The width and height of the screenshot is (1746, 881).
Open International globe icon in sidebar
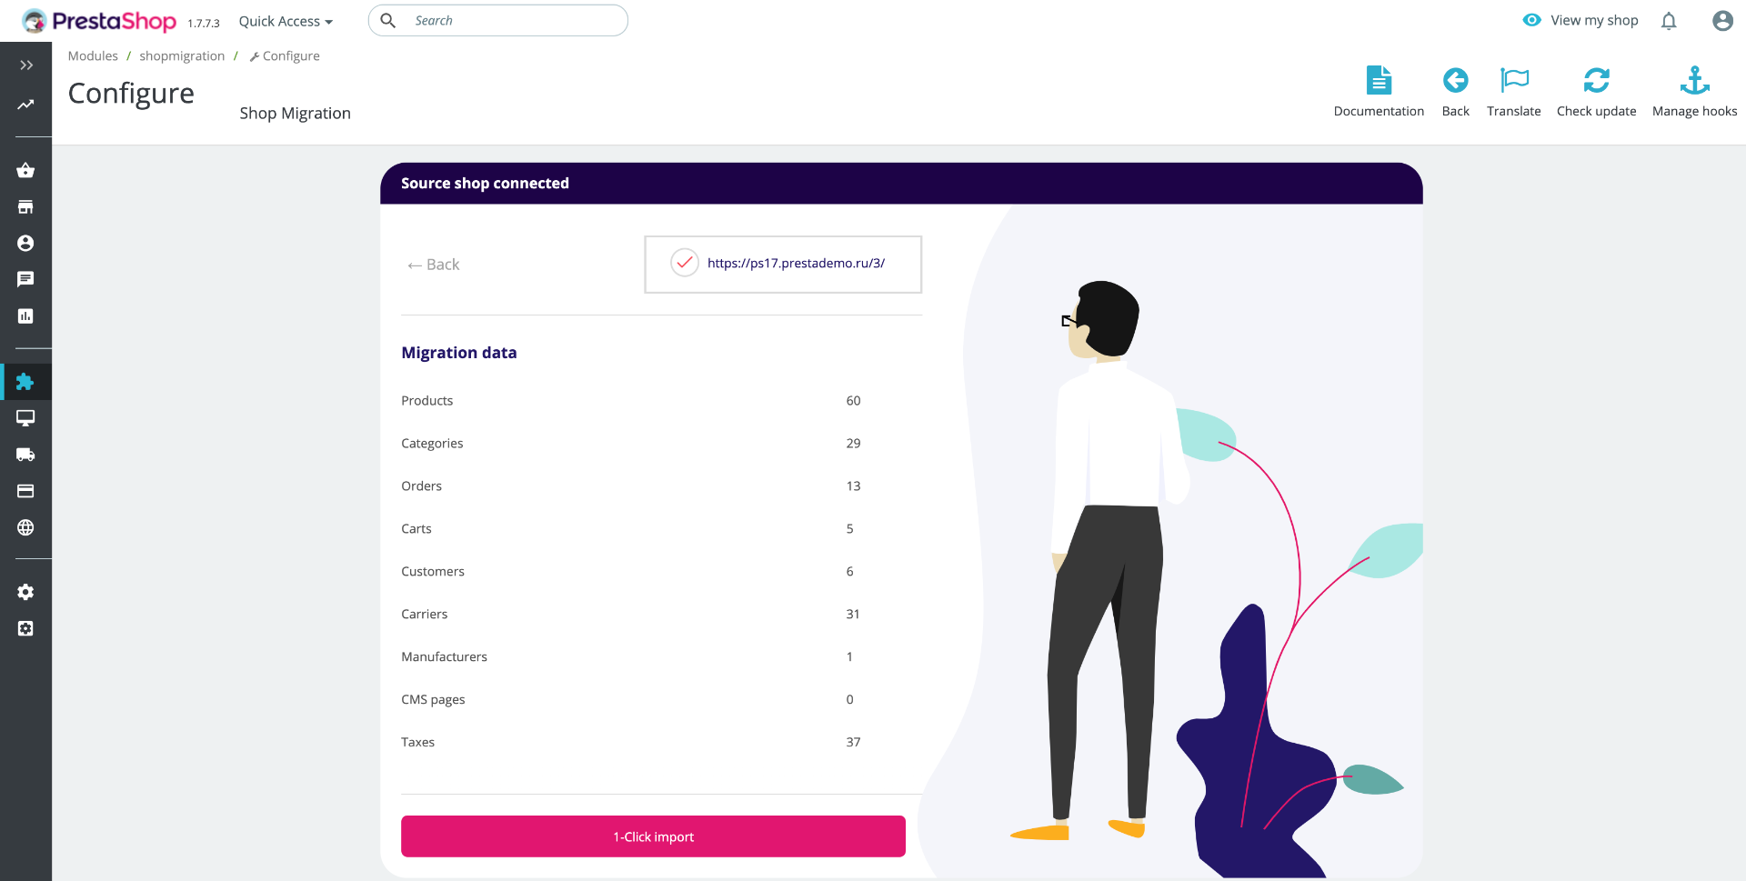[25, 527]
